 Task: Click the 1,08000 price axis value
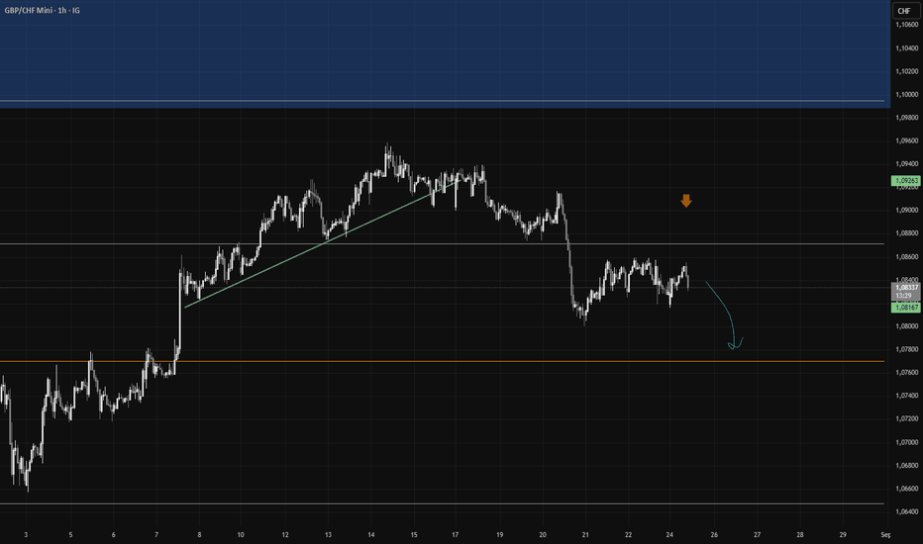tap(906, 326)
